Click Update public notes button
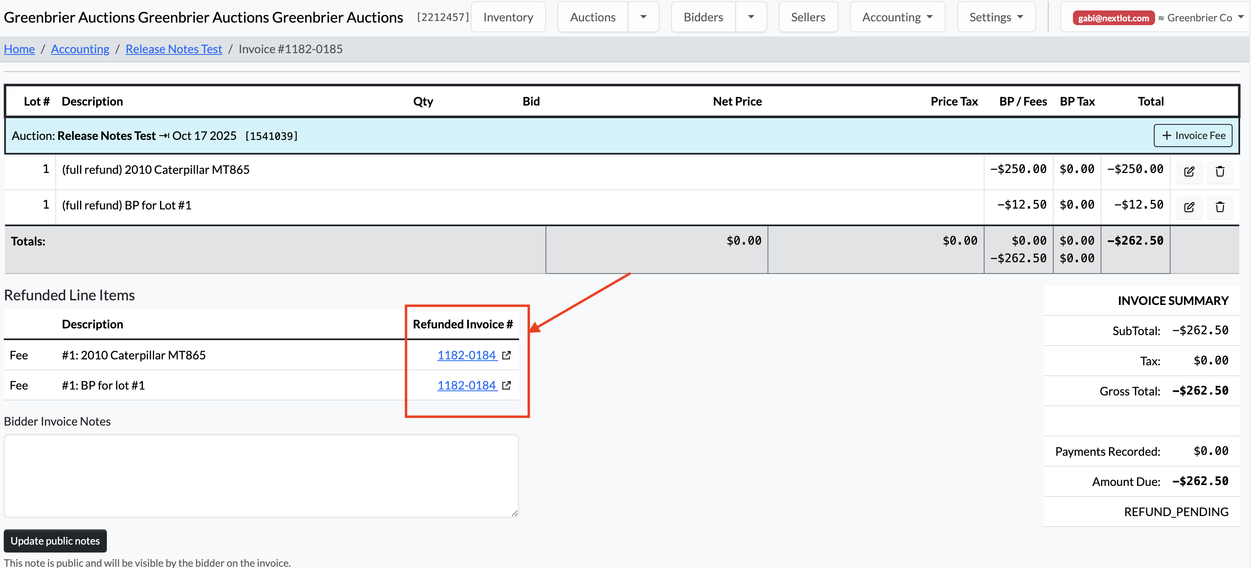1251x568 pixels. click(x=55, y=541)
